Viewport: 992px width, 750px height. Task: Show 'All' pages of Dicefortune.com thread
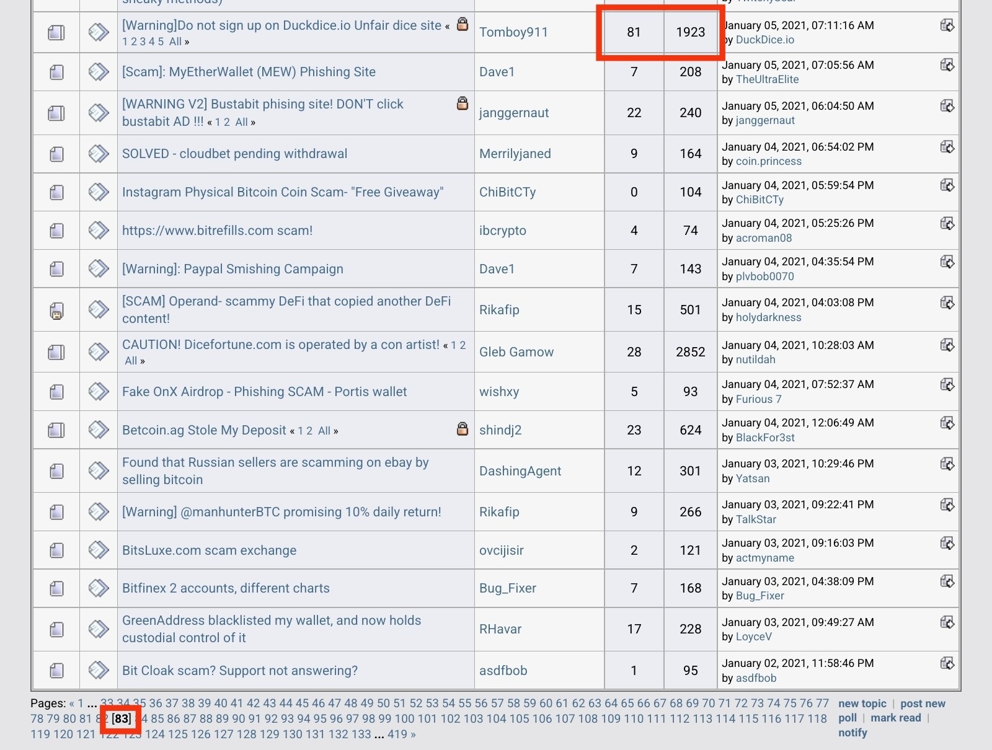tap(131, 361)
